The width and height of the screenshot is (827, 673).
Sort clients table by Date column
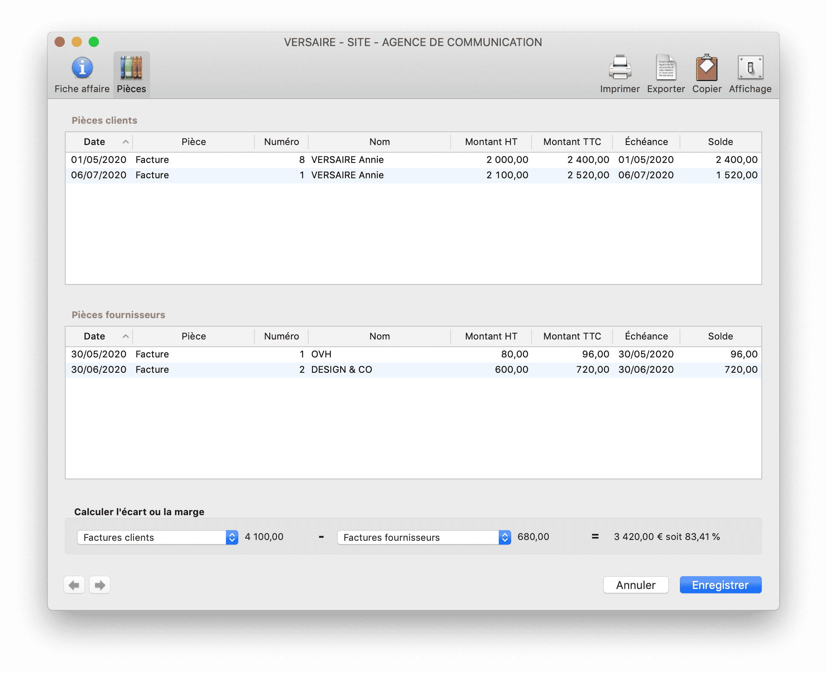(95, 142)
